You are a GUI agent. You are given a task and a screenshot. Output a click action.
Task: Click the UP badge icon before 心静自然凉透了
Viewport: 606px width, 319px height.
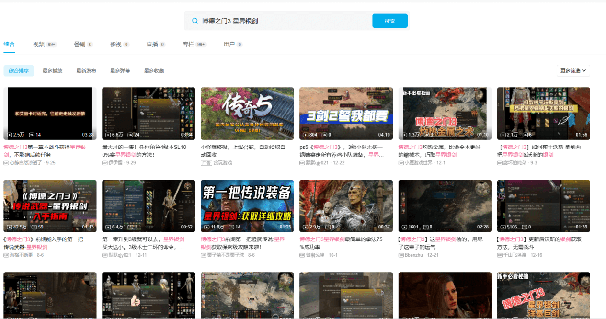click(x=6, y=163)
